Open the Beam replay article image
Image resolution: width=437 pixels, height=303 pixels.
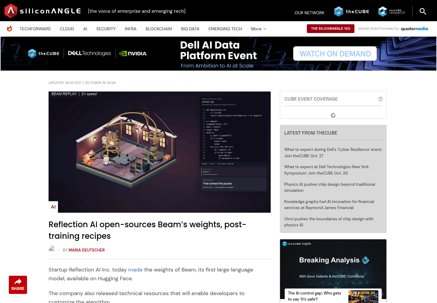click(160, 152)
